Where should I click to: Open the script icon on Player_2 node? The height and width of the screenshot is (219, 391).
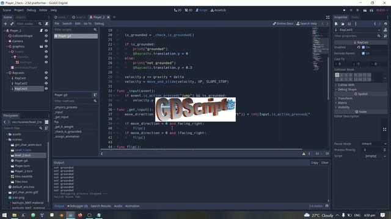[41, 30]
